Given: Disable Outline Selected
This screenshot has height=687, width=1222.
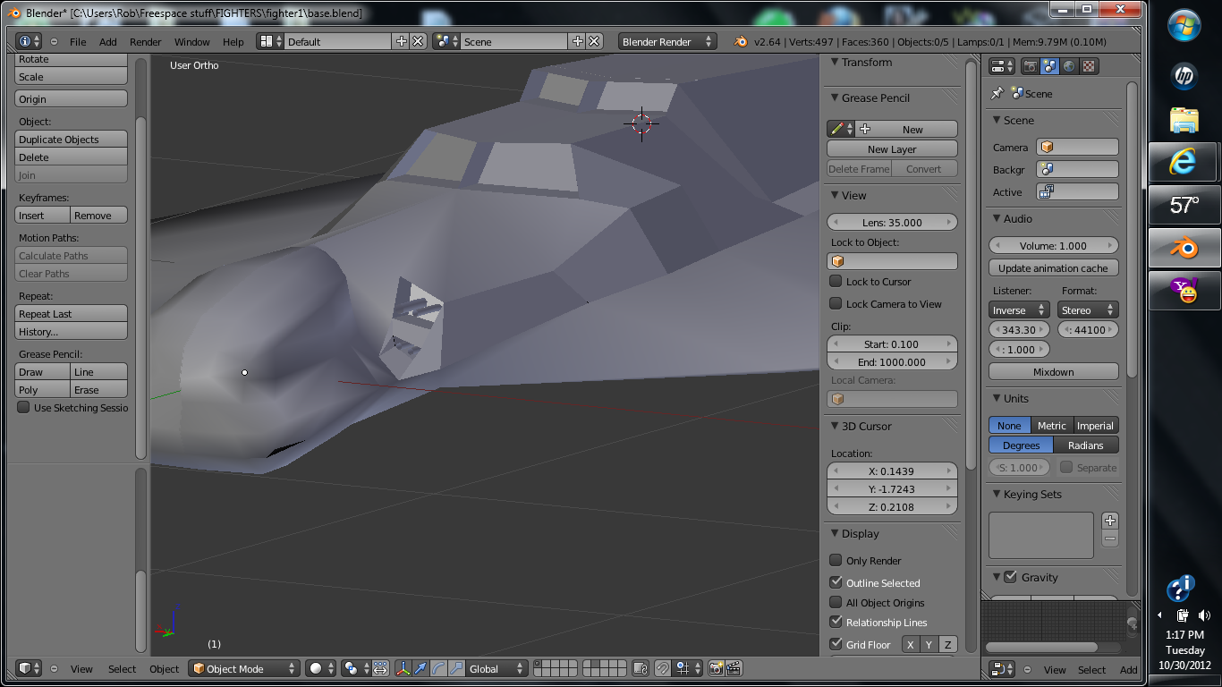Looking at the screenshot, I should (x=836, y=582).
